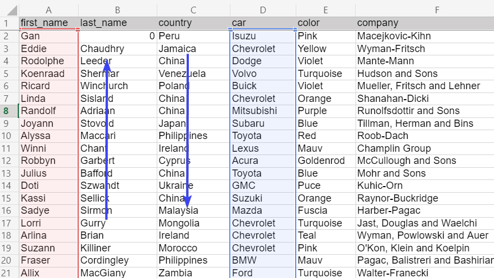Select cell containing Wyman-Fritsch
The width and height of the screenshot is (494, 278).
click(424, 49)
